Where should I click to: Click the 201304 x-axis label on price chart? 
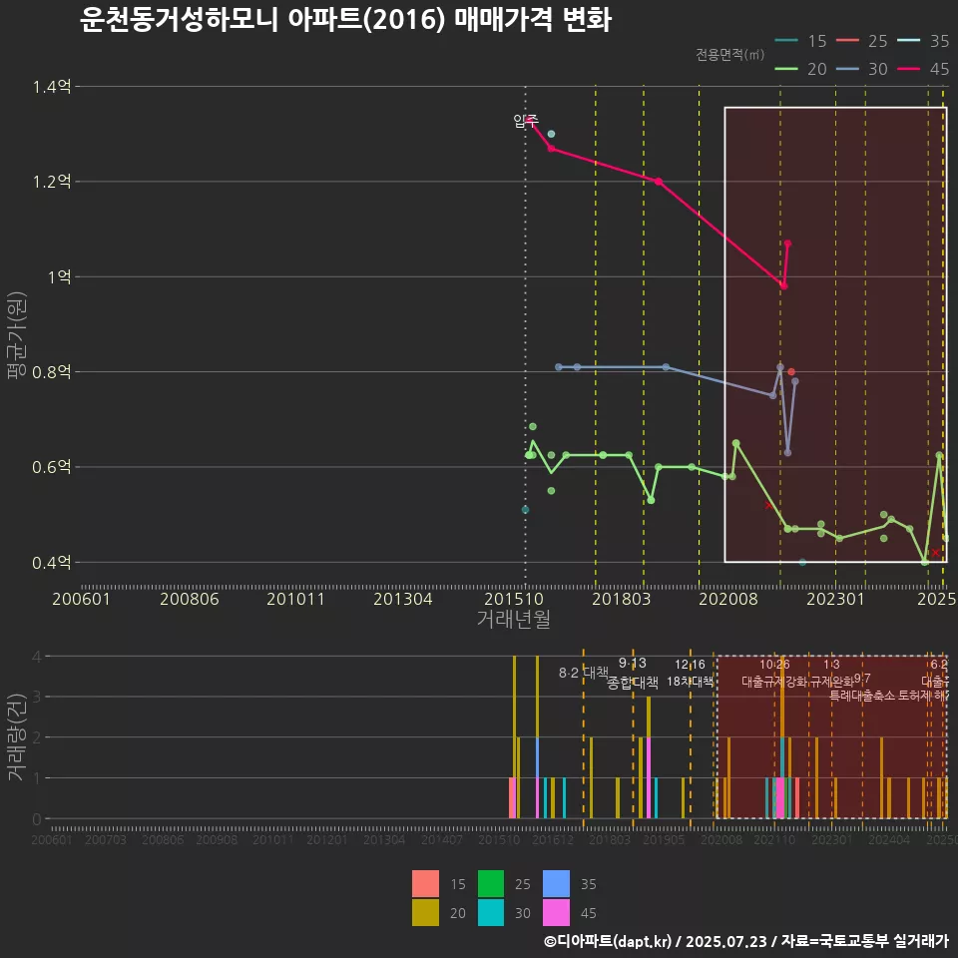[x=402, y=599]
